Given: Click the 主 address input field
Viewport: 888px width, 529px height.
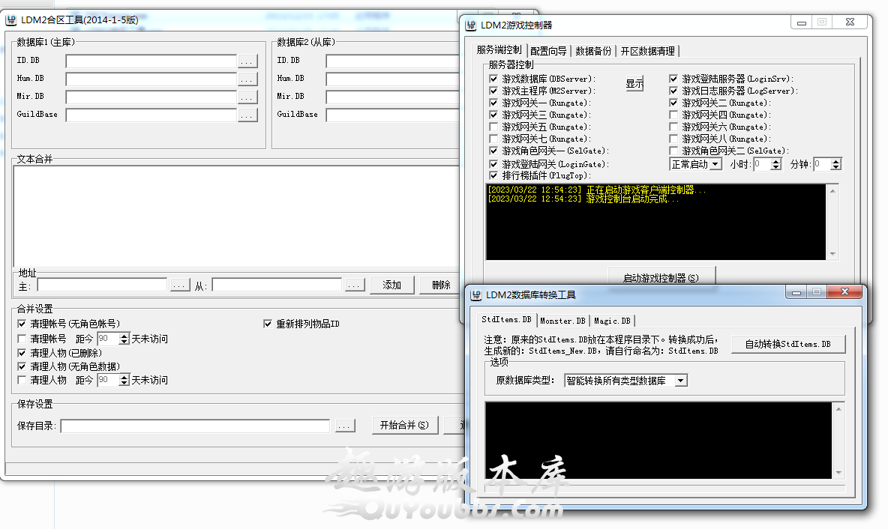Looking at the screenshot, I should click(x=103, y=285).
